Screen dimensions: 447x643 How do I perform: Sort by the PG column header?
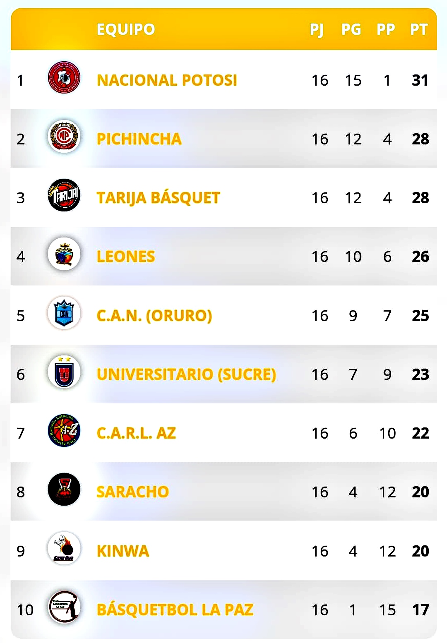coord(351,29)
